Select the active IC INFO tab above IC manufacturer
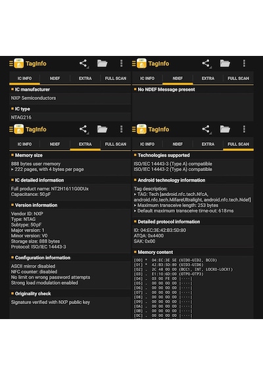This screenshot has height=375, width=263. 24,78
